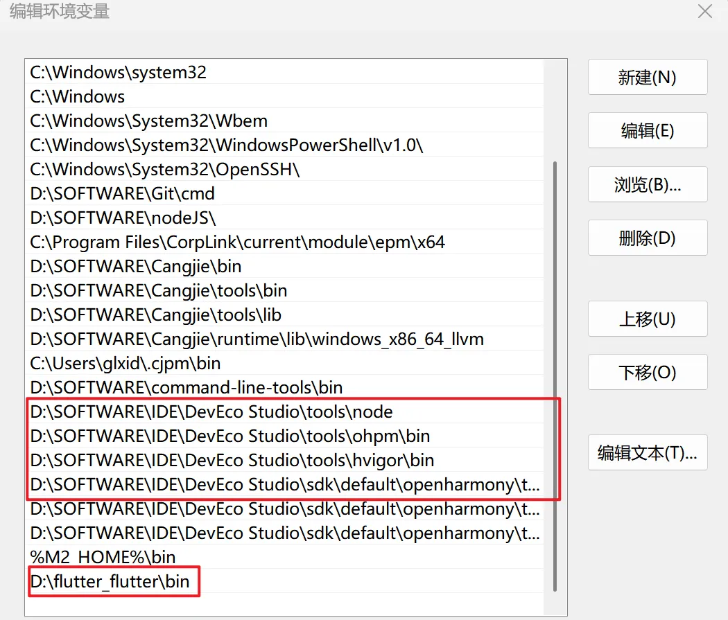728x620 pixels.
Task: Open 编辑文本(T)... text editing
Action: point(647,452)
